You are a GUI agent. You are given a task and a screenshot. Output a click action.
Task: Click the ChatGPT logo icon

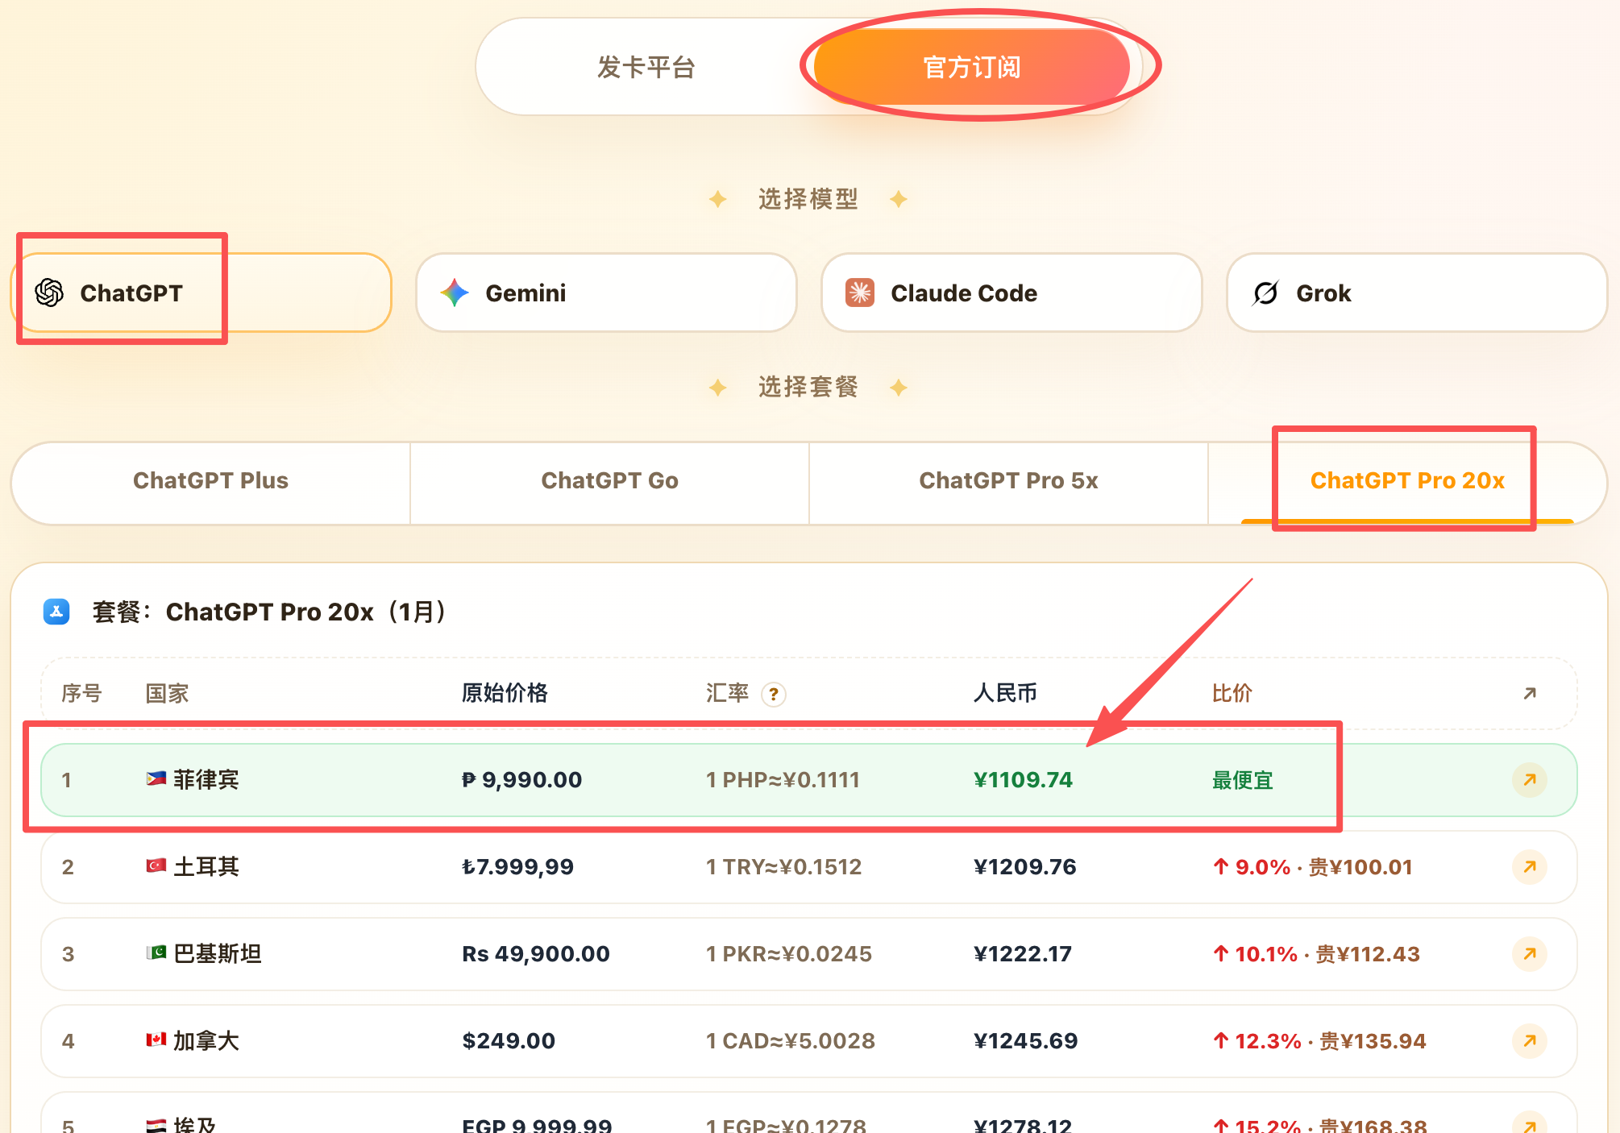click(49, 293)
